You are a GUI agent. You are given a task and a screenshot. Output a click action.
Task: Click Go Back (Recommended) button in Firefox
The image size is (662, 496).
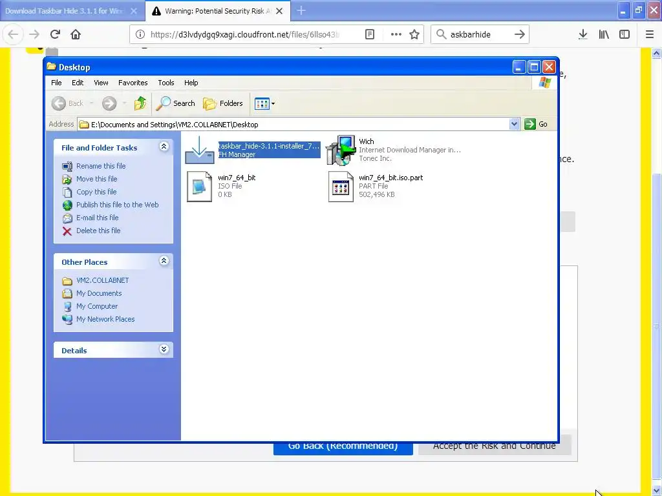(x=343, y=448)
